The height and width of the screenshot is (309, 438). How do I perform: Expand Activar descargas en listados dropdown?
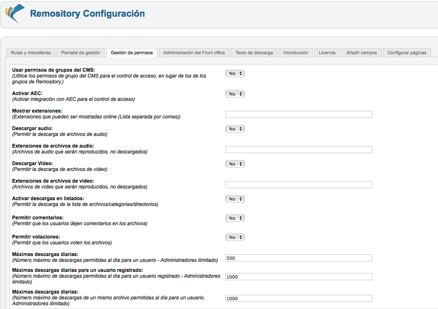point(235,199)
